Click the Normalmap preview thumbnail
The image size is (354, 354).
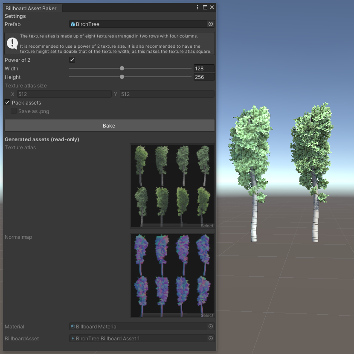tap(172, 273)
